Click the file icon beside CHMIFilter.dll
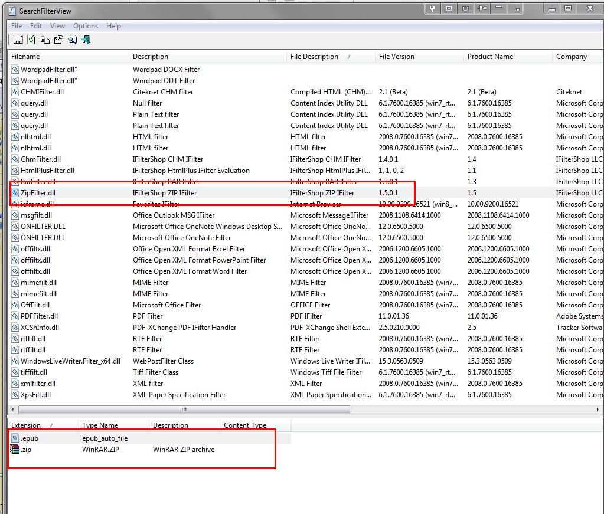 point(15,91)
